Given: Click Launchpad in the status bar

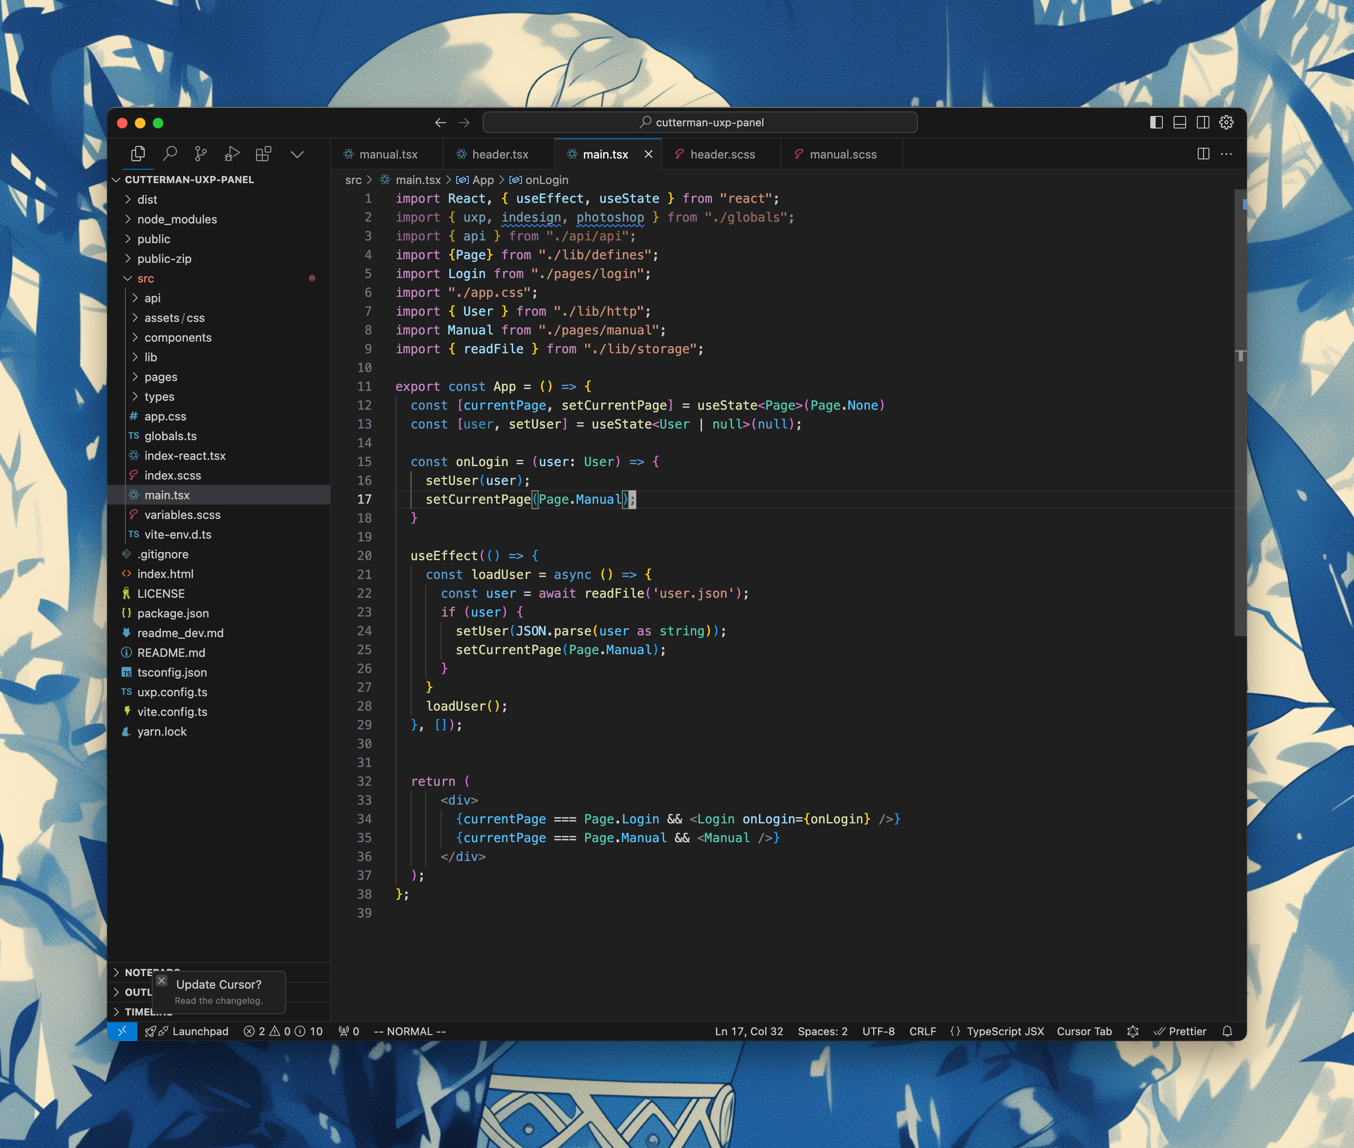Looking at the screenshot, I should [x=187, y=1032].
